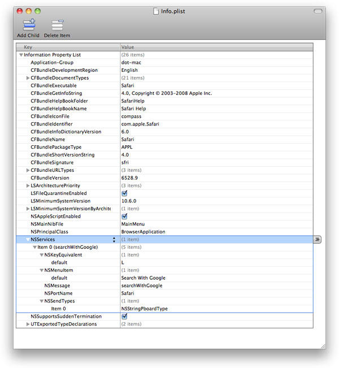Click the CFBundleVersion value 6528.9

131,178
